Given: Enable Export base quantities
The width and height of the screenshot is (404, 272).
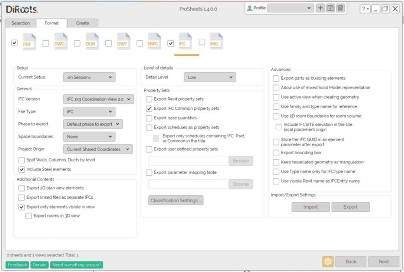Looking at the screenshot, I should tap(149, 118).
